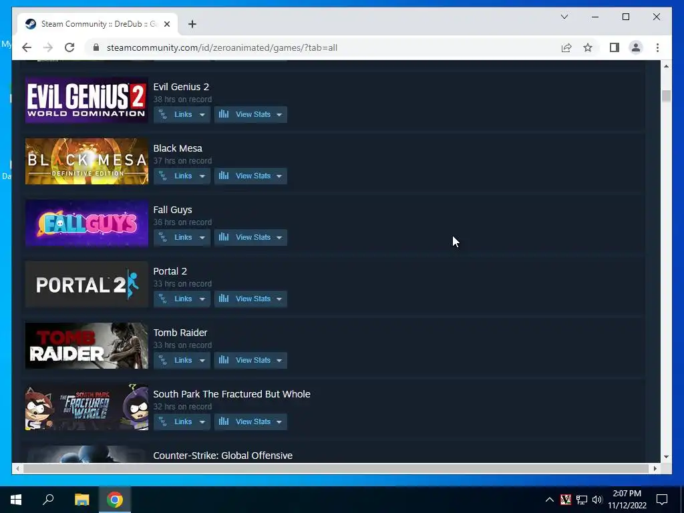Open View Stats for South Park Fractured
The image size is (684, 513).
point(250,422)
